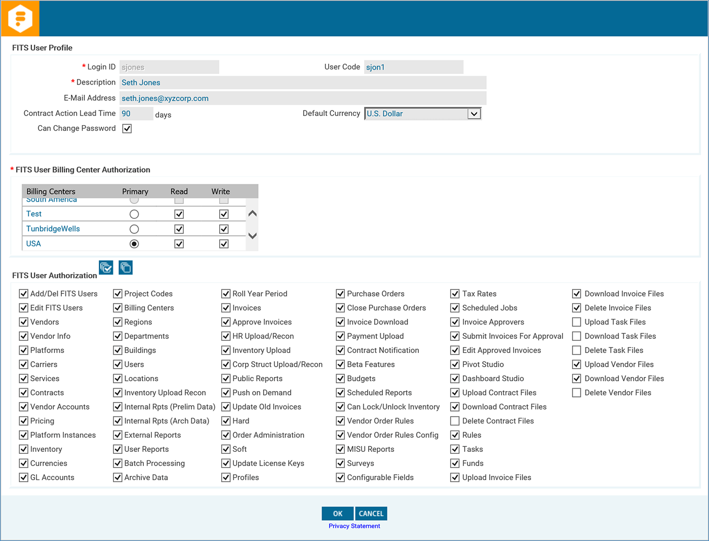
Task: Open the TunbridgeWells billing center link
Action: coord(53,228)
